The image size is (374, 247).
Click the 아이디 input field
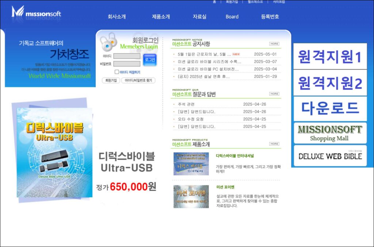pos(127,56)
